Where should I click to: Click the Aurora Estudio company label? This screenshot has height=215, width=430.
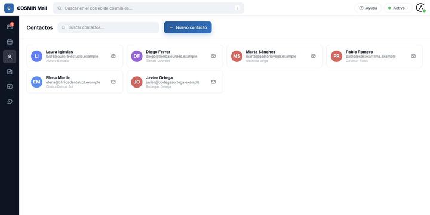[57, 61]
